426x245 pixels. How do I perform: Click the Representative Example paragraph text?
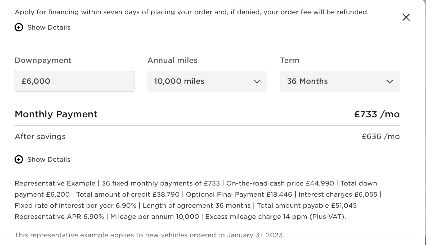(198, 200)
